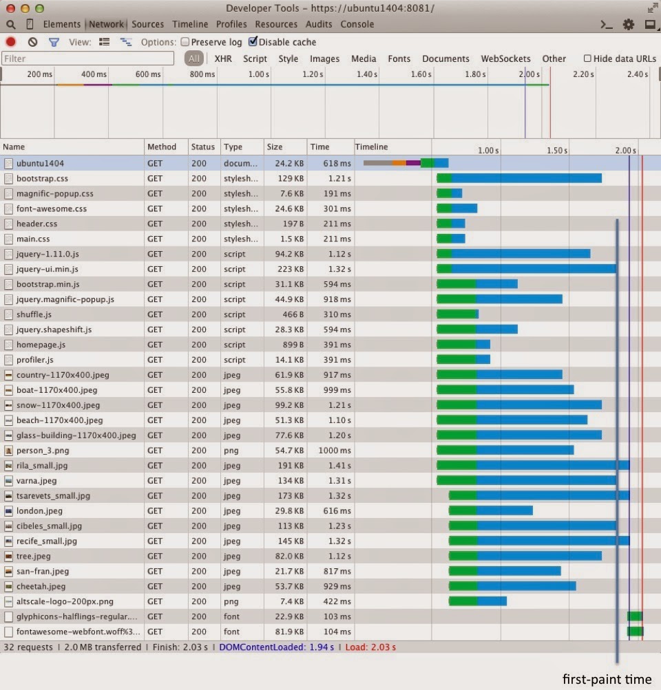Click the DOMContentLoaded: 1.94 s status text

click(x=276, y=647)
